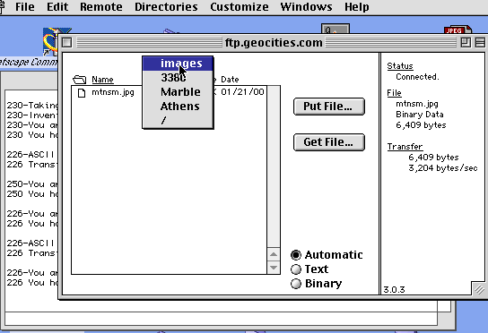This screenshot has width=488, height=333.
Task: Open the Customize menu
Action: point(240,6)
